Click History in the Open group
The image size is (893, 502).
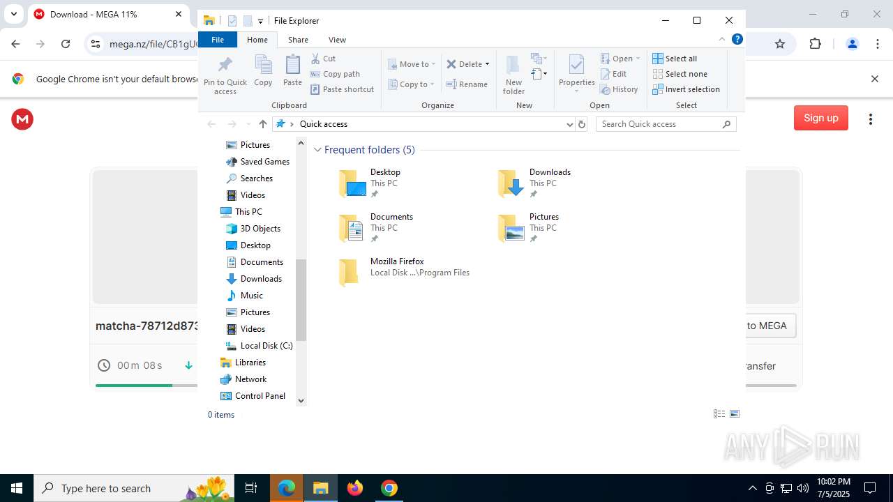[x=619, y=89]
